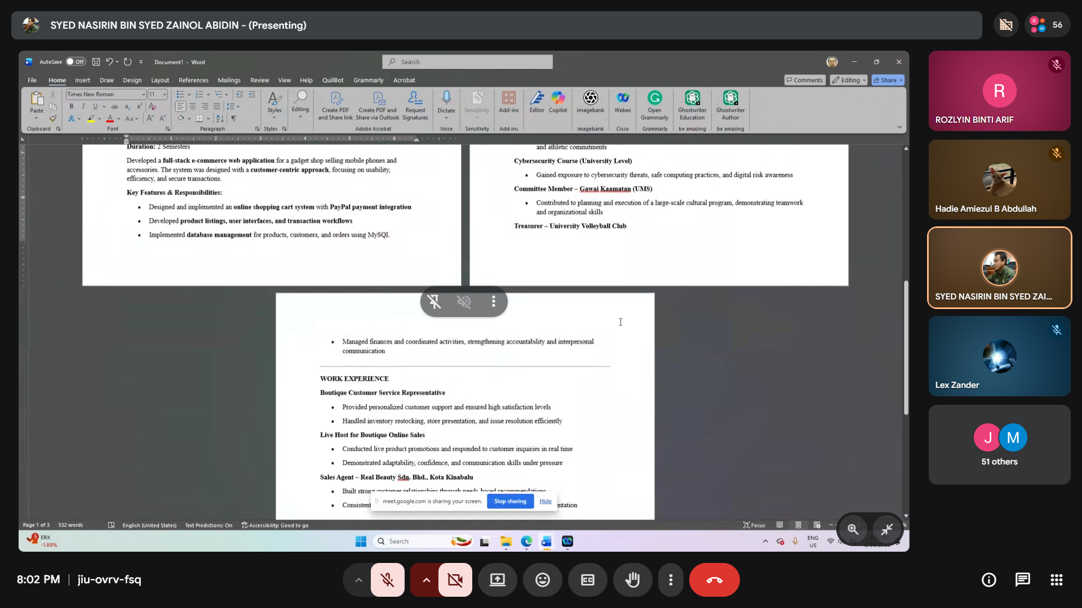This screenshot has width=1082, height=608.
Task: Open the Insert tab in Word
Action: [x=82, y=81]
